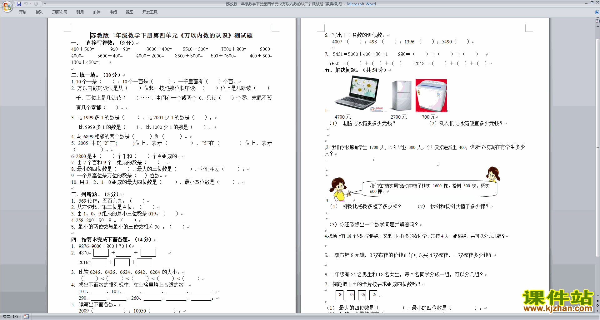Click the speech bubble text about 植树周
Image resolution: width=600 pixels, height=320 pixels.
coord(430,189)
